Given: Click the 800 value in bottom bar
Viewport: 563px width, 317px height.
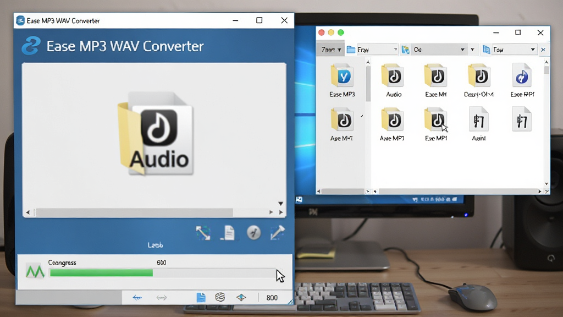Looking at the screenshot, I should click(x=272, y=298).
